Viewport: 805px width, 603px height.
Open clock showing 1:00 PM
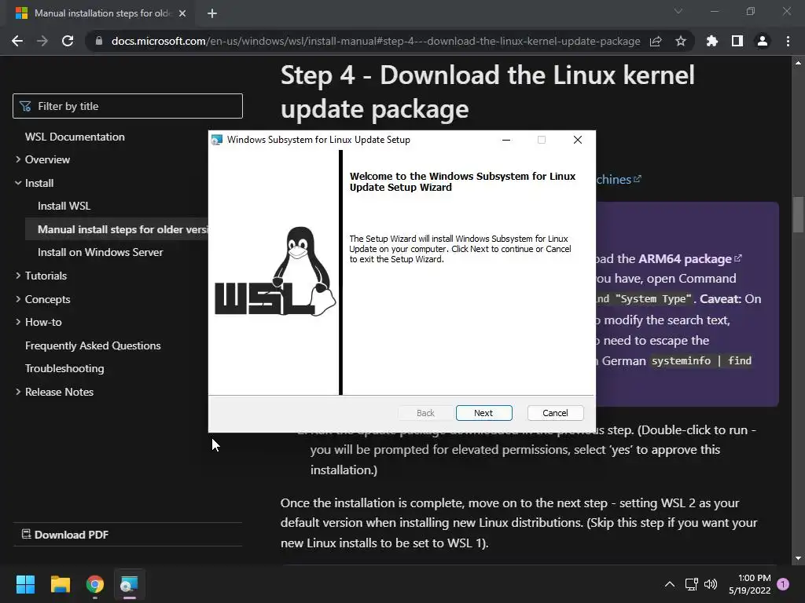[x=749, y=584]
